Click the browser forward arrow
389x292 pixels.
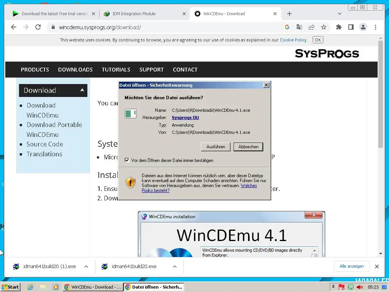click(x=25, y=27)
